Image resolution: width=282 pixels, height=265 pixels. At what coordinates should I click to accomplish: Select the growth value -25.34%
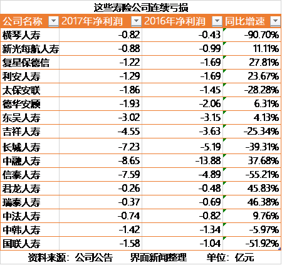click(x=261, y=131)
